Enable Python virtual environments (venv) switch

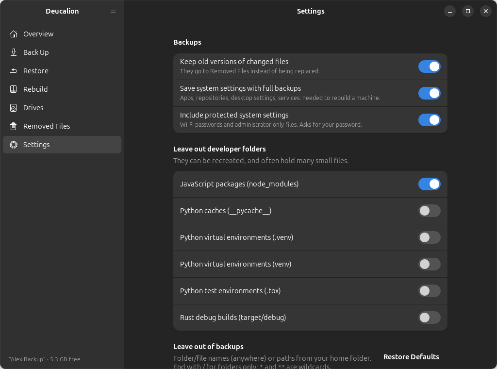tap(429, 264)
